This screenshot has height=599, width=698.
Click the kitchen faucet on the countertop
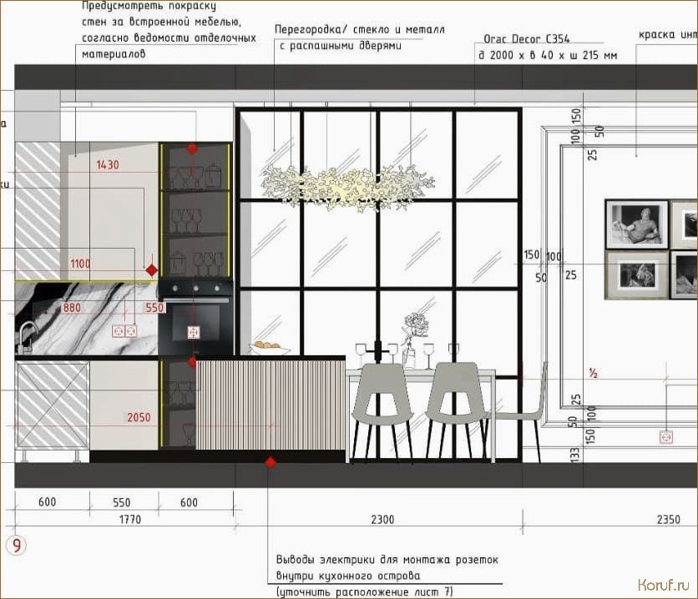[25, 336]
